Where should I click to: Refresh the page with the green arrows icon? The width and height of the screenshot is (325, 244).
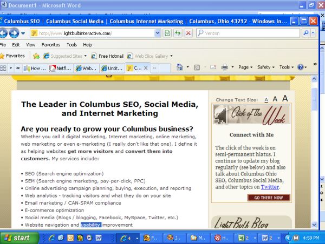click(x=178, y=33)
